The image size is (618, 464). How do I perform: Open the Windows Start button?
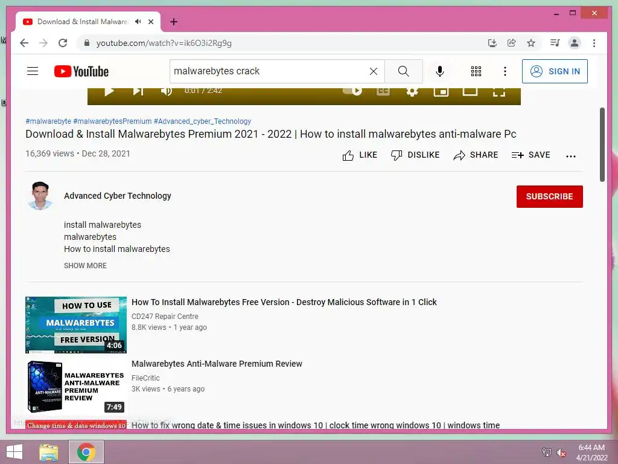click(x=14, y=452)
